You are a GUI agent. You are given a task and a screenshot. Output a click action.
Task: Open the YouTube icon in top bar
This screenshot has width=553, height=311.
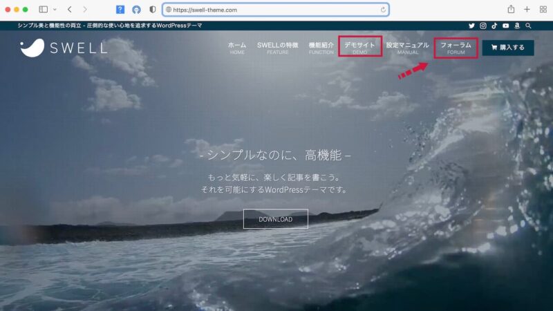pos(505,26)
